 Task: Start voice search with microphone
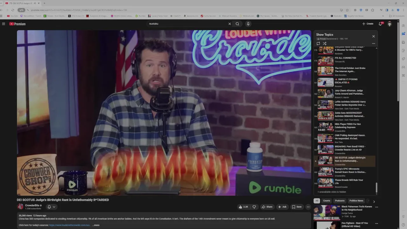248,24
